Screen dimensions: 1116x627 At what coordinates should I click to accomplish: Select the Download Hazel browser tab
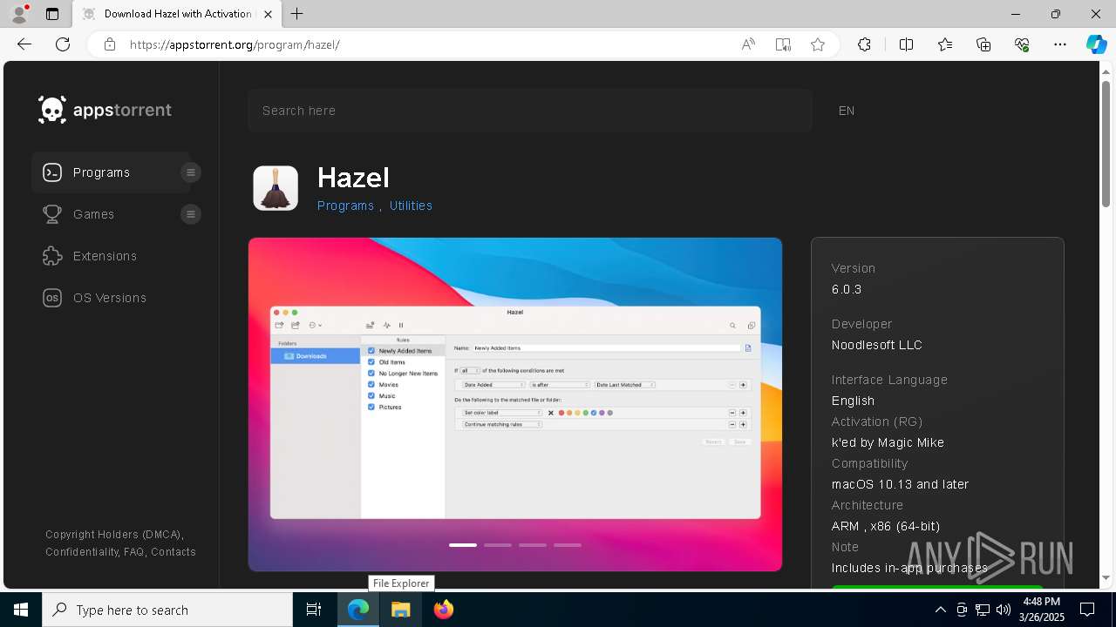coord(177,14)
